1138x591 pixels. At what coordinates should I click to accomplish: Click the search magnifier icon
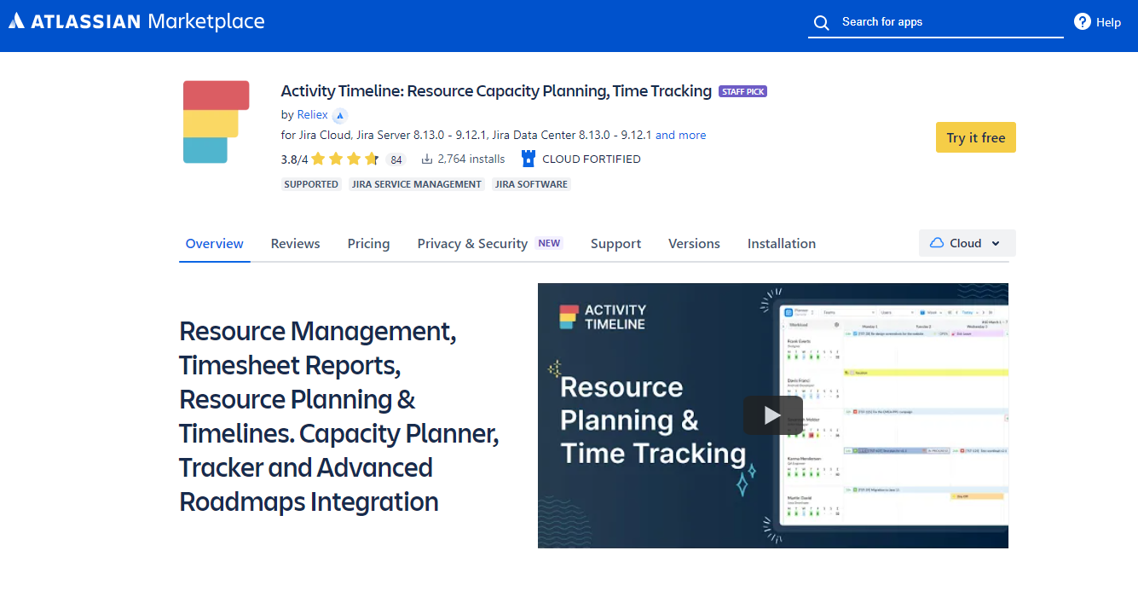point(821,22)
